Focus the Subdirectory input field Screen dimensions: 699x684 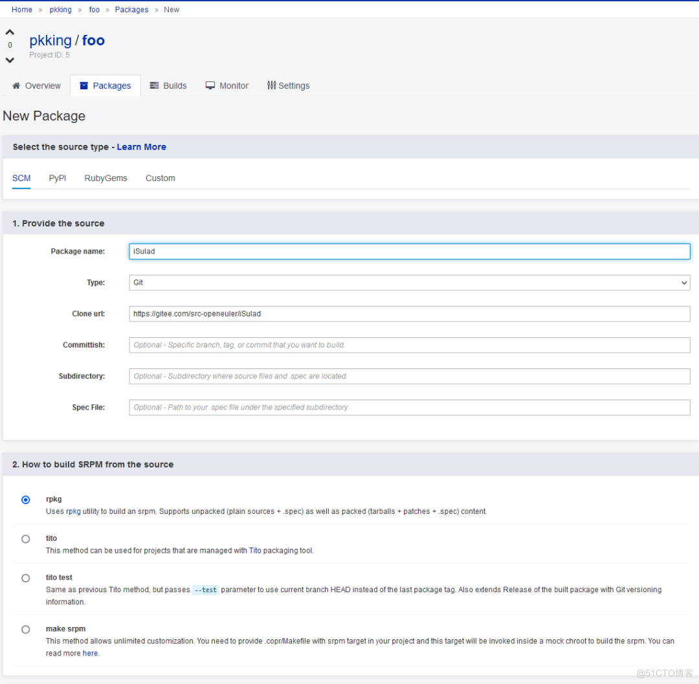(409, 376)
